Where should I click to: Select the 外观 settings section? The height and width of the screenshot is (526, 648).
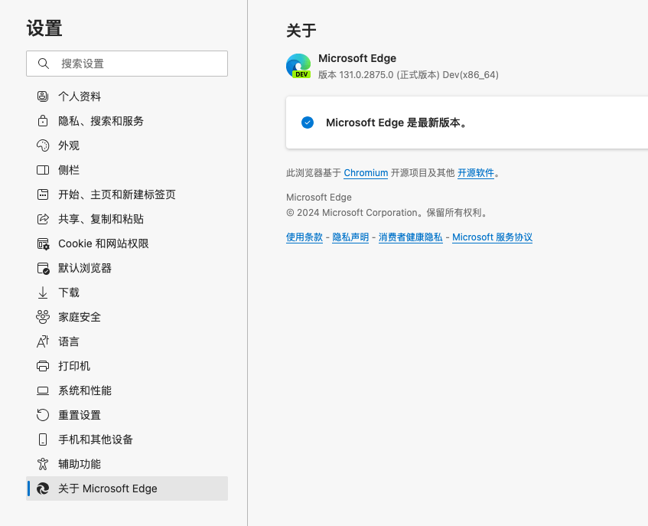tap(127, 145)
